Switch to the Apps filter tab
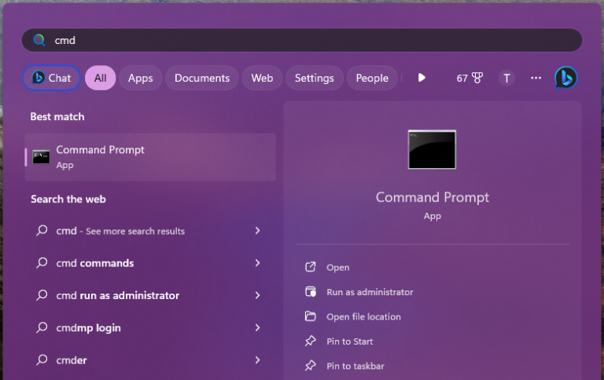The width and height of the screenshot is (604, 380). 140,78
